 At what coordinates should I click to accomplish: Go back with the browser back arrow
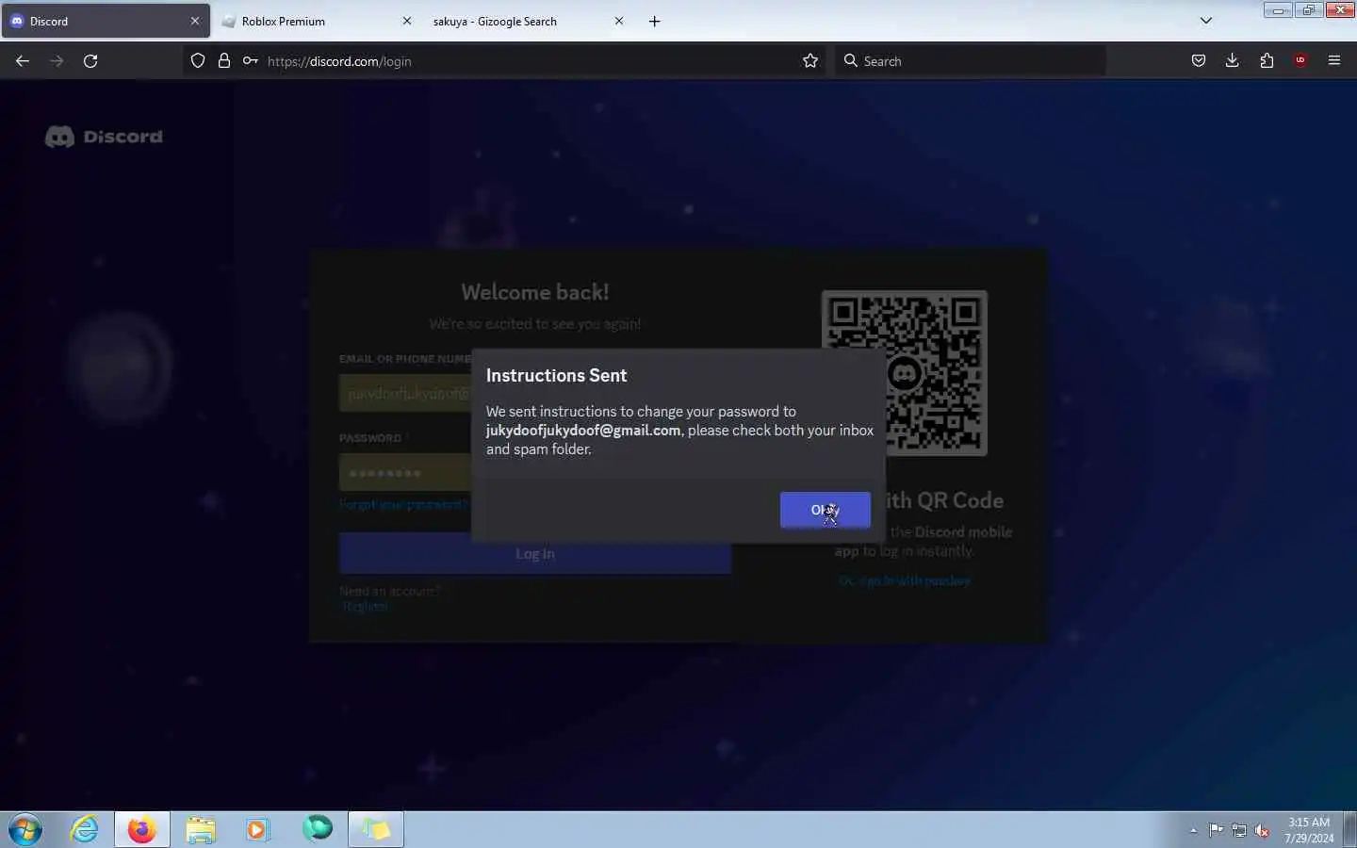click(23, 61)
